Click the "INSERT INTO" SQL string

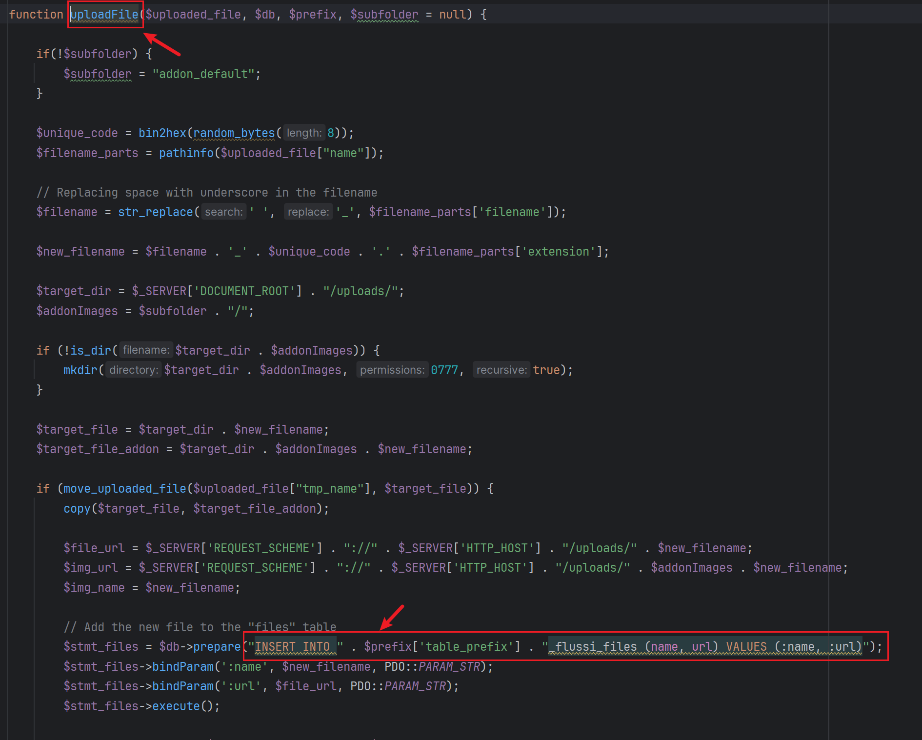296,647
